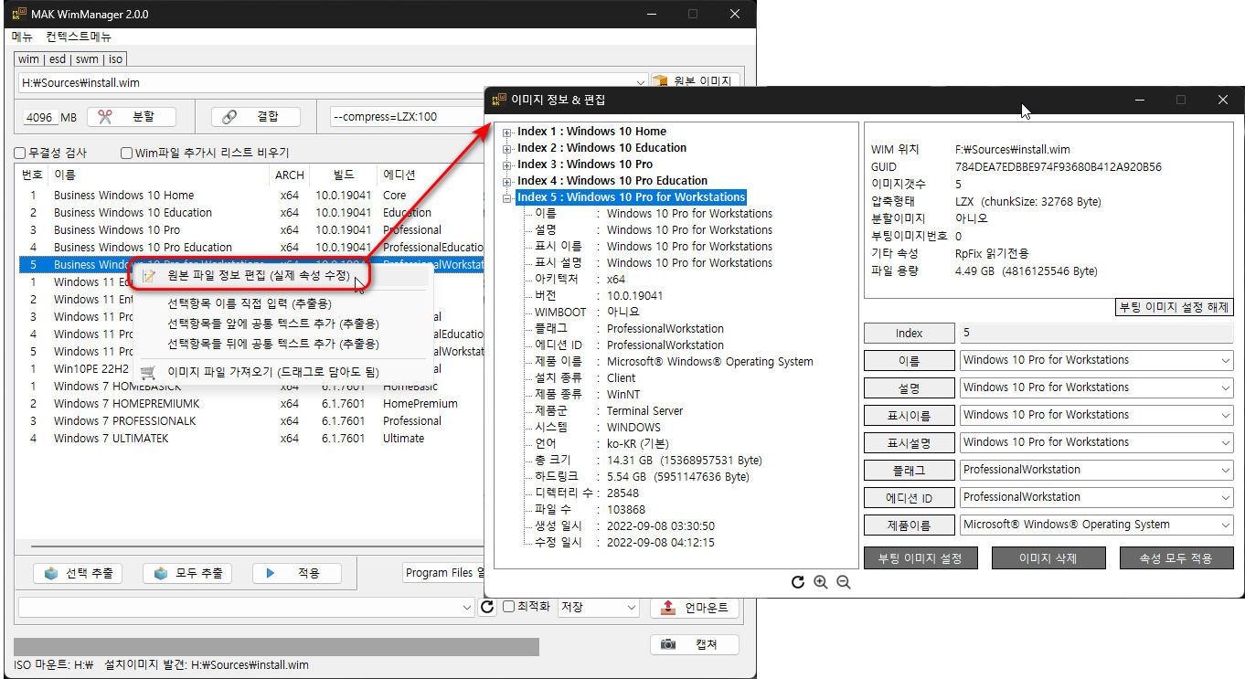Viewport: 1245px width, 679px height.
Task: Open the 제품이름 combo box dropdown
Action: [x=1225, y=525]
